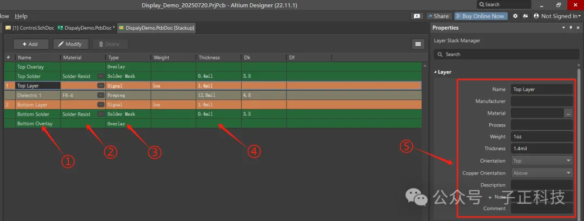Click the Df column header
This screenshot has width=584, height=221.
click(x=309, y=58)
